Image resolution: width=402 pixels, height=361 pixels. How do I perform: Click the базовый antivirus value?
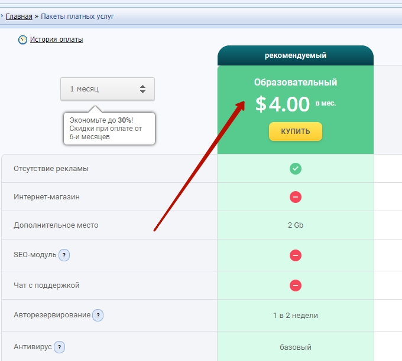296,347
